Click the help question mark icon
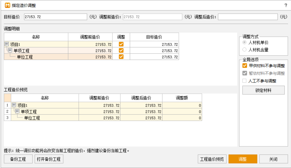 click(x=286, y=5)
